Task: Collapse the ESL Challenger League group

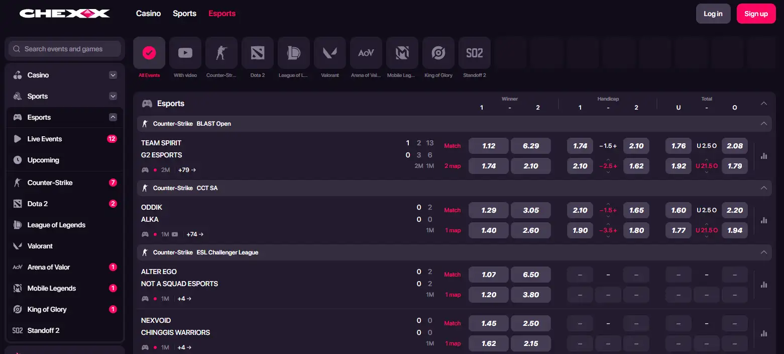Action: pos(764,252)
